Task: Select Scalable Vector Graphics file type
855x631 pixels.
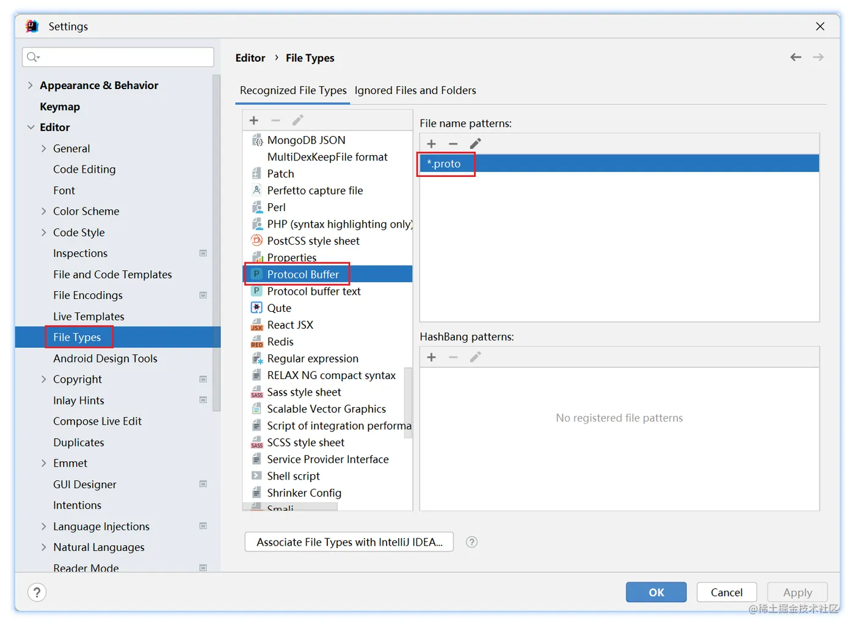Action: pos(327,409)
